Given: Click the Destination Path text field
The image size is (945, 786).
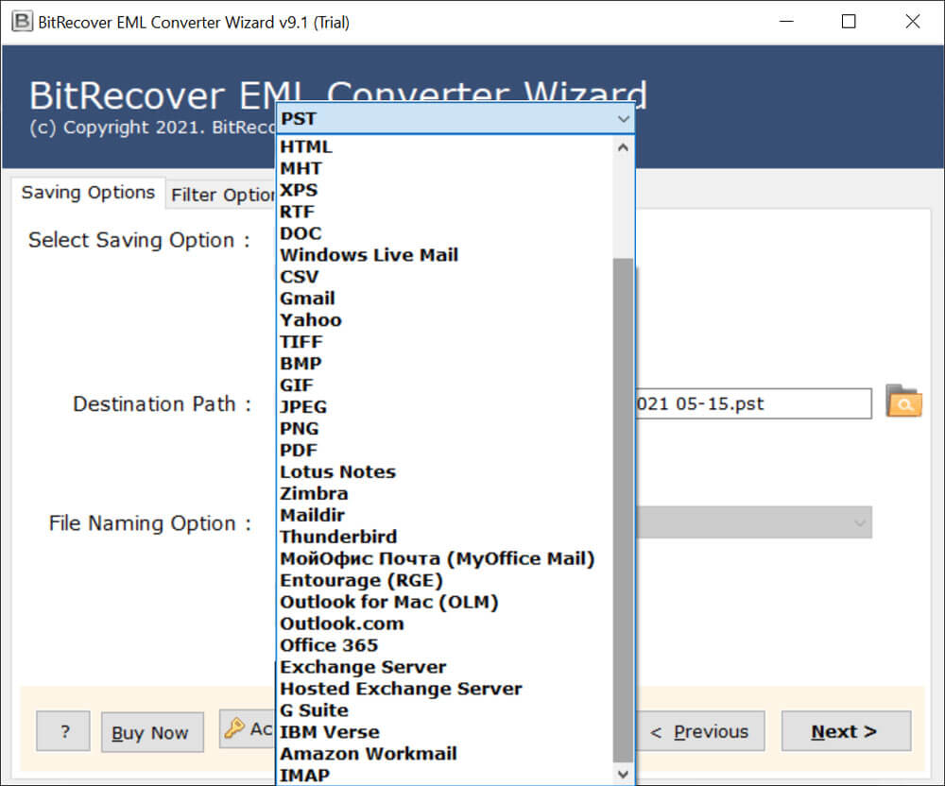Looking at the screenshot, I should coord(752,404).
